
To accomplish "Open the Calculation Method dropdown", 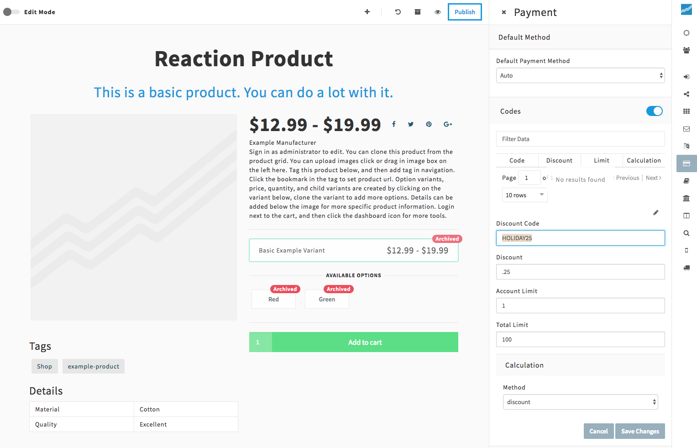I will pyautogui.click(x=580, y=402).
